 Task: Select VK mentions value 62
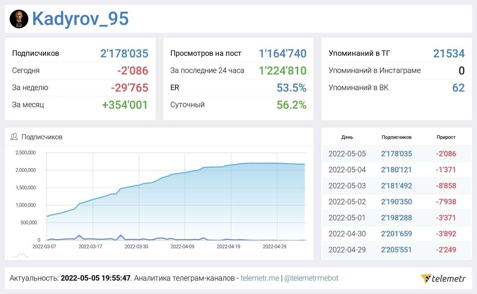(459, 88)
